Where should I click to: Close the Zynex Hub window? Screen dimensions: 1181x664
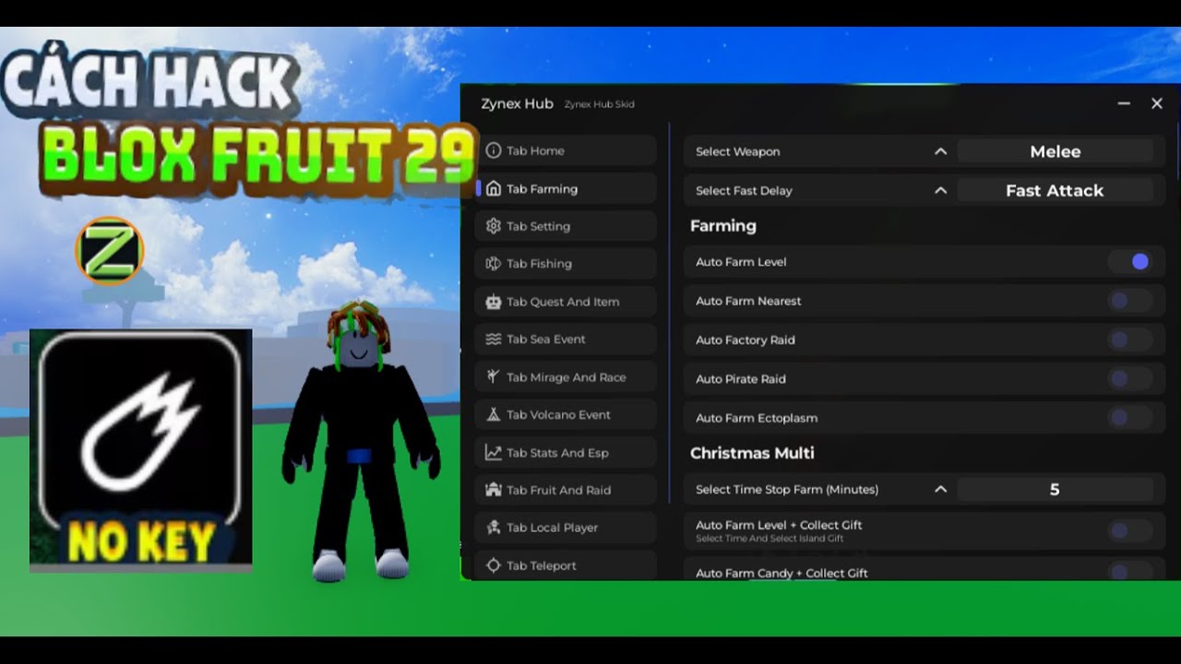tap(1157, 104)
